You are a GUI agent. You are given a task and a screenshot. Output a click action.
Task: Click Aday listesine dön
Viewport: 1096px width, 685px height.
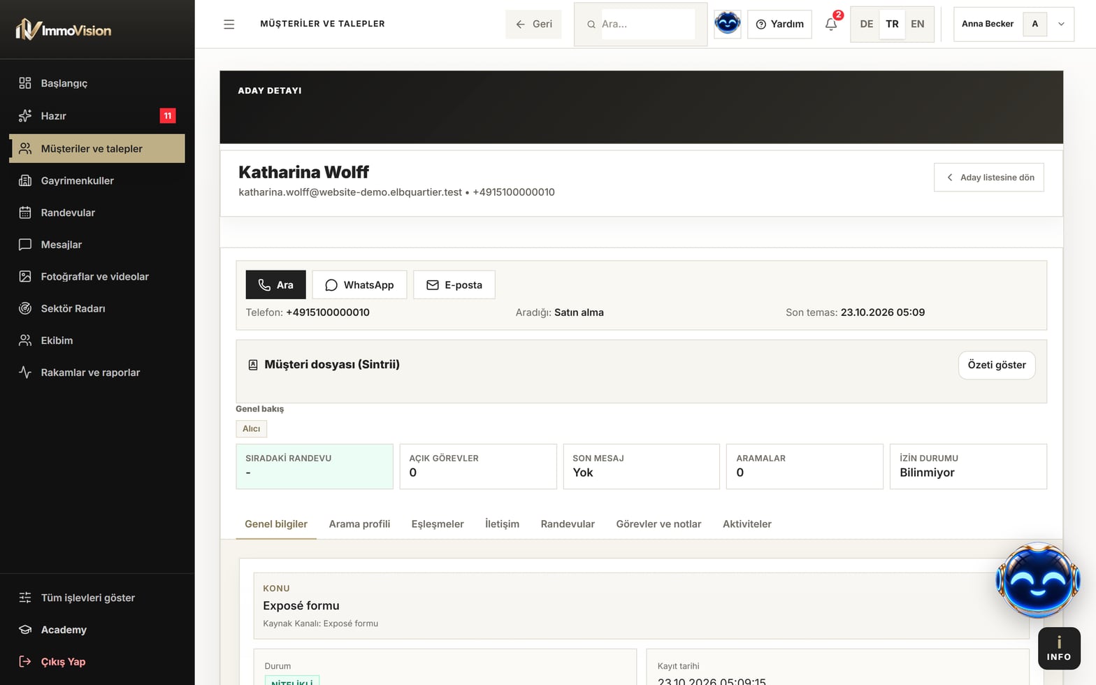[989, 178]
